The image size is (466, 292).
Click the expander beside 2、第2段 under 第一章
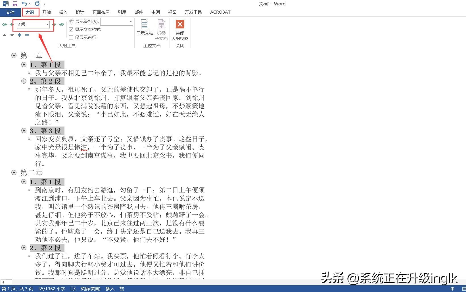(24, 81)
